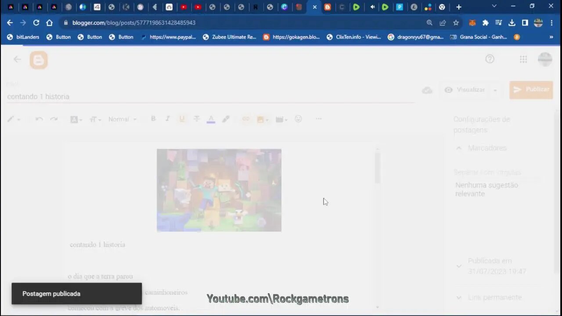
Task: Open browser Downloads
Action: tap(512, 23)
